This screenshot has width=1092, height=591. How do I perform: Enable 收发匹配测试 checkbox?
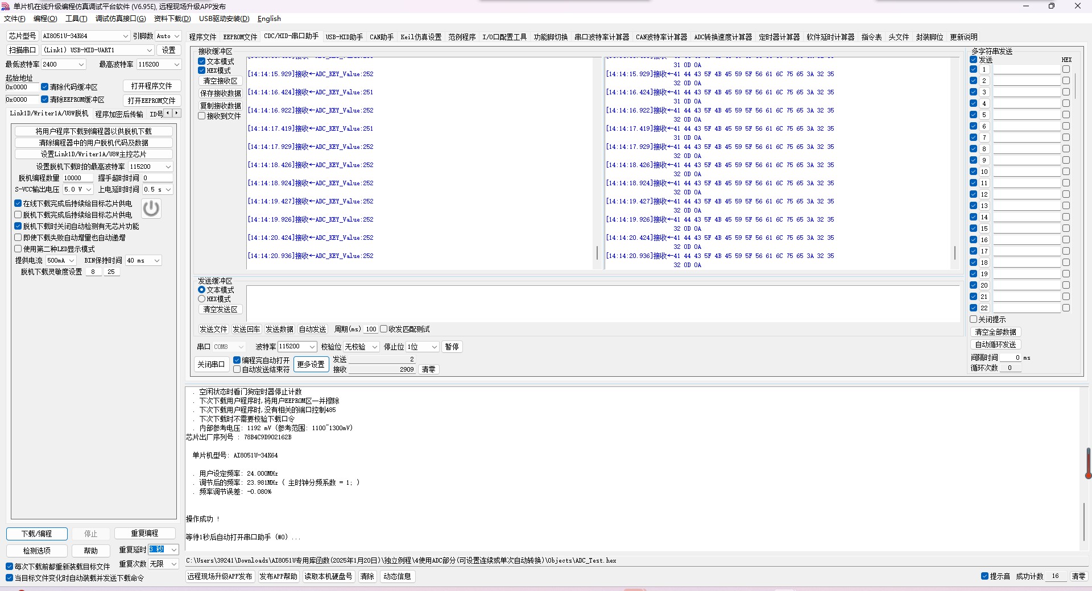[x=384, y=329]
